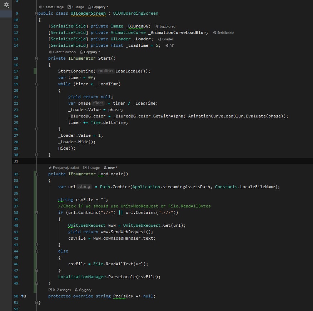Click the 'routine:' parameter hint
313x311 pixels.
click(x=105, y=71)
